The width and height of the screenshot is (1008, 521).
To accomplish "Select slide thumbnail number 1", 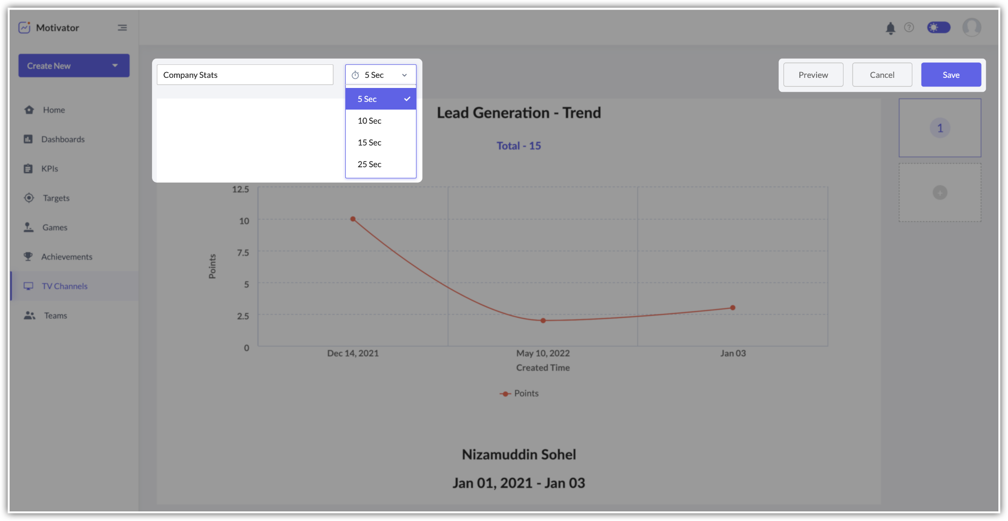I will coord(940,128).
